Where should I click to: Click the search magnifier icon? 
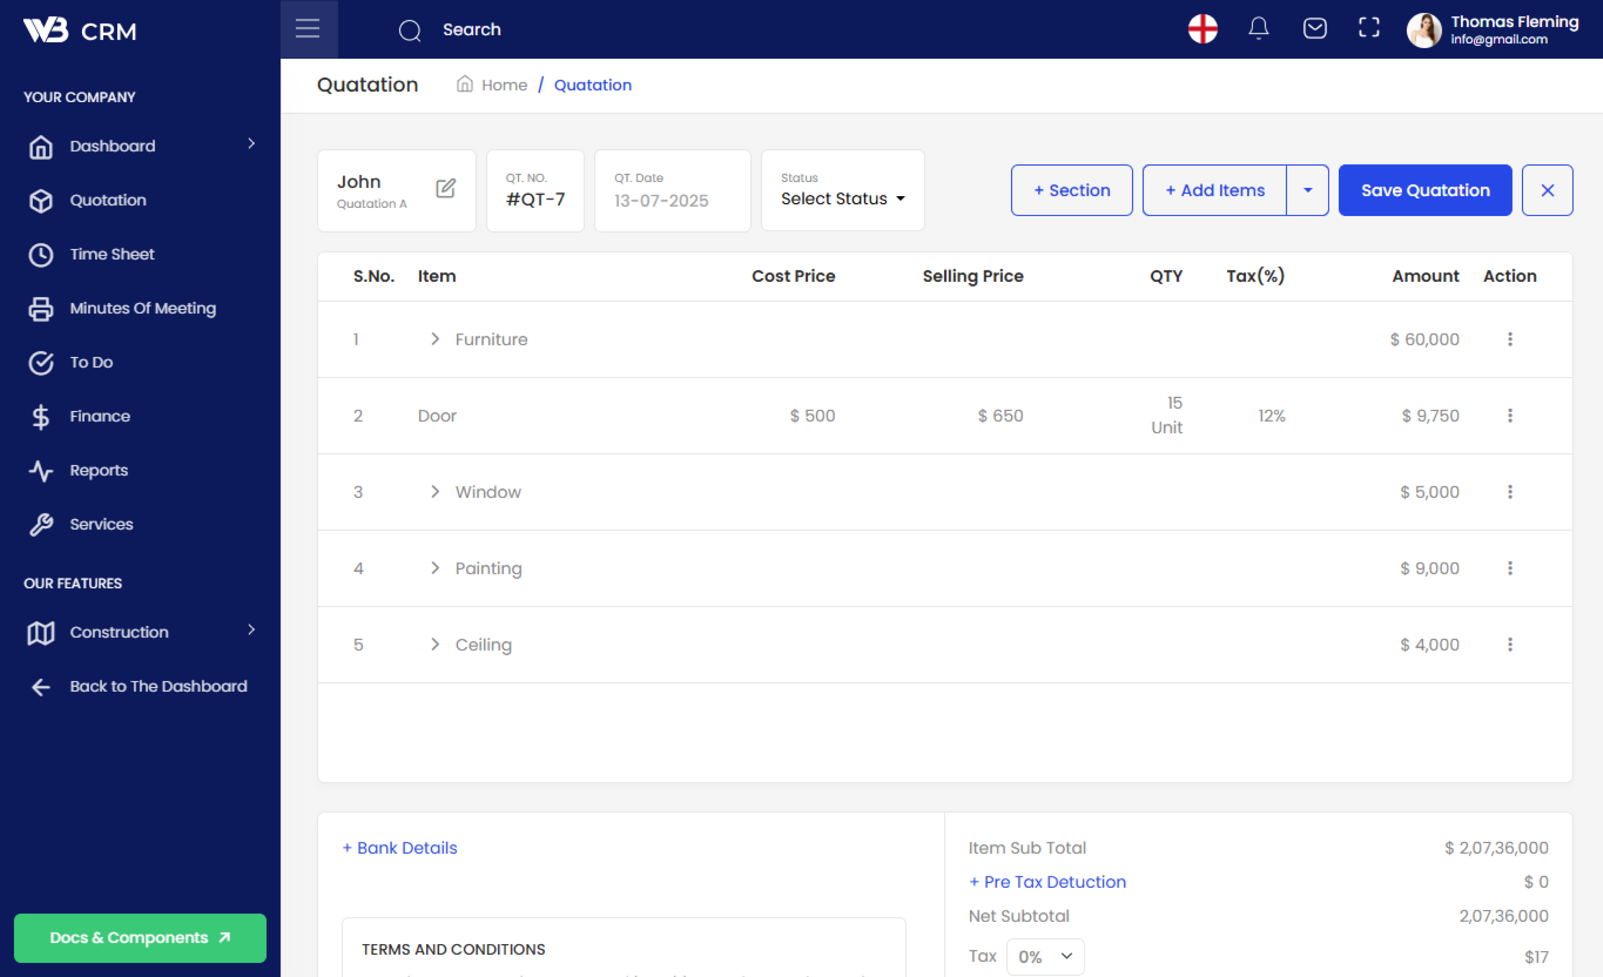tap(410, 30)
